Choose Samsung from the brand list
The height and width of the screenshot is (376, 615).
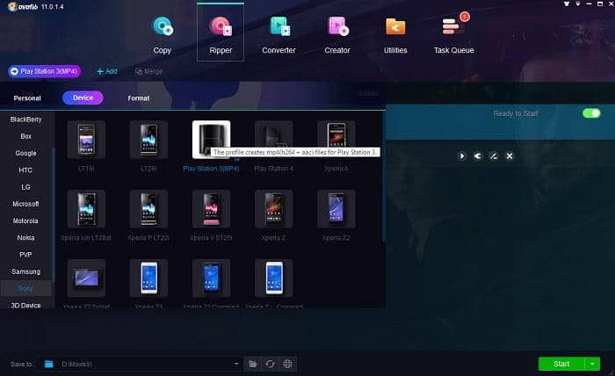point(25,271)
